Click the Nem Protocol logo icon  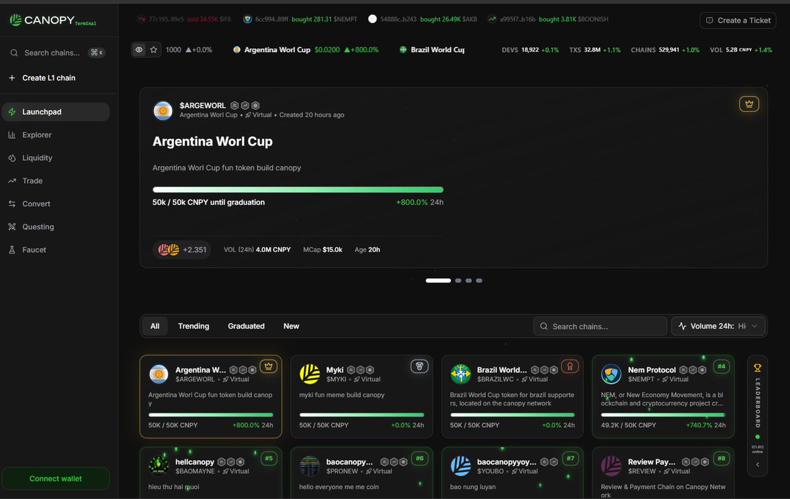pyautogui.click(x=611, y=374)
